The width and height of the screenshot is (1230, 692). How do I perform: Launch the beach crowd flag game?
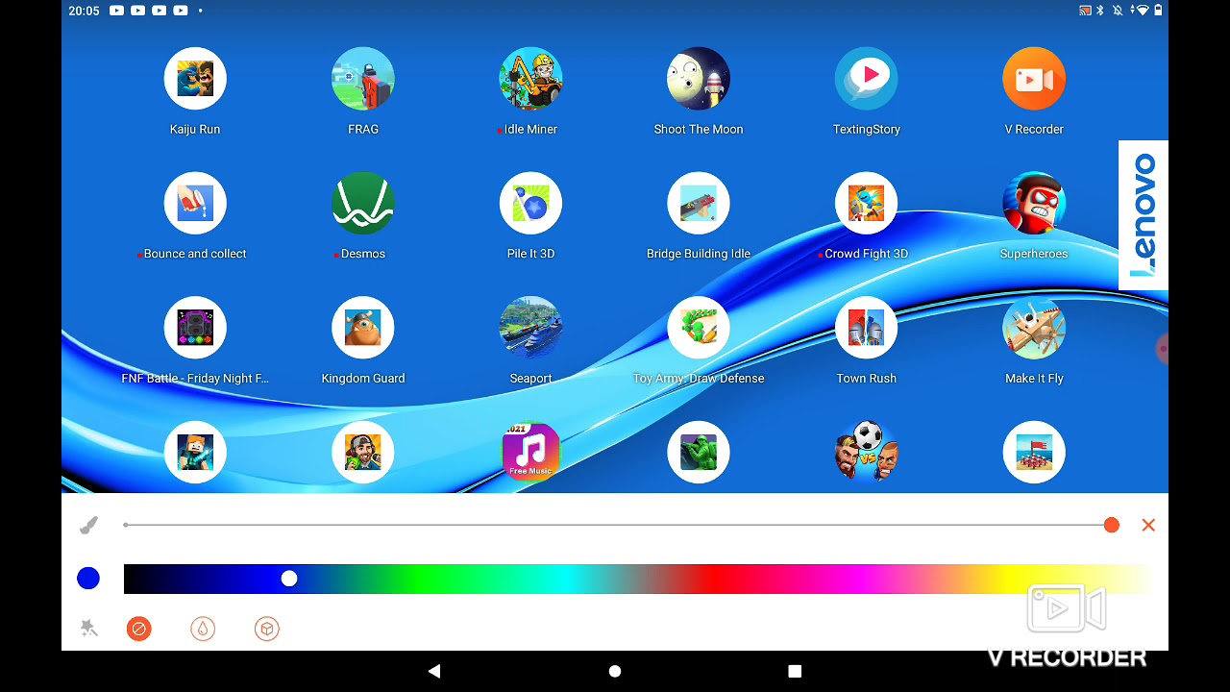click(1034, 452)
